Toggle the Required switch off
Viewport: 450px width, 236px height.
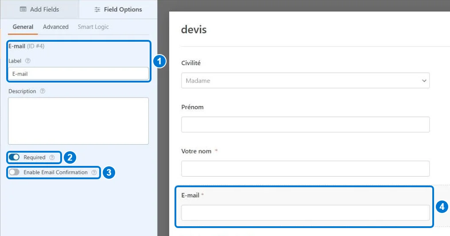click(14, 157)
